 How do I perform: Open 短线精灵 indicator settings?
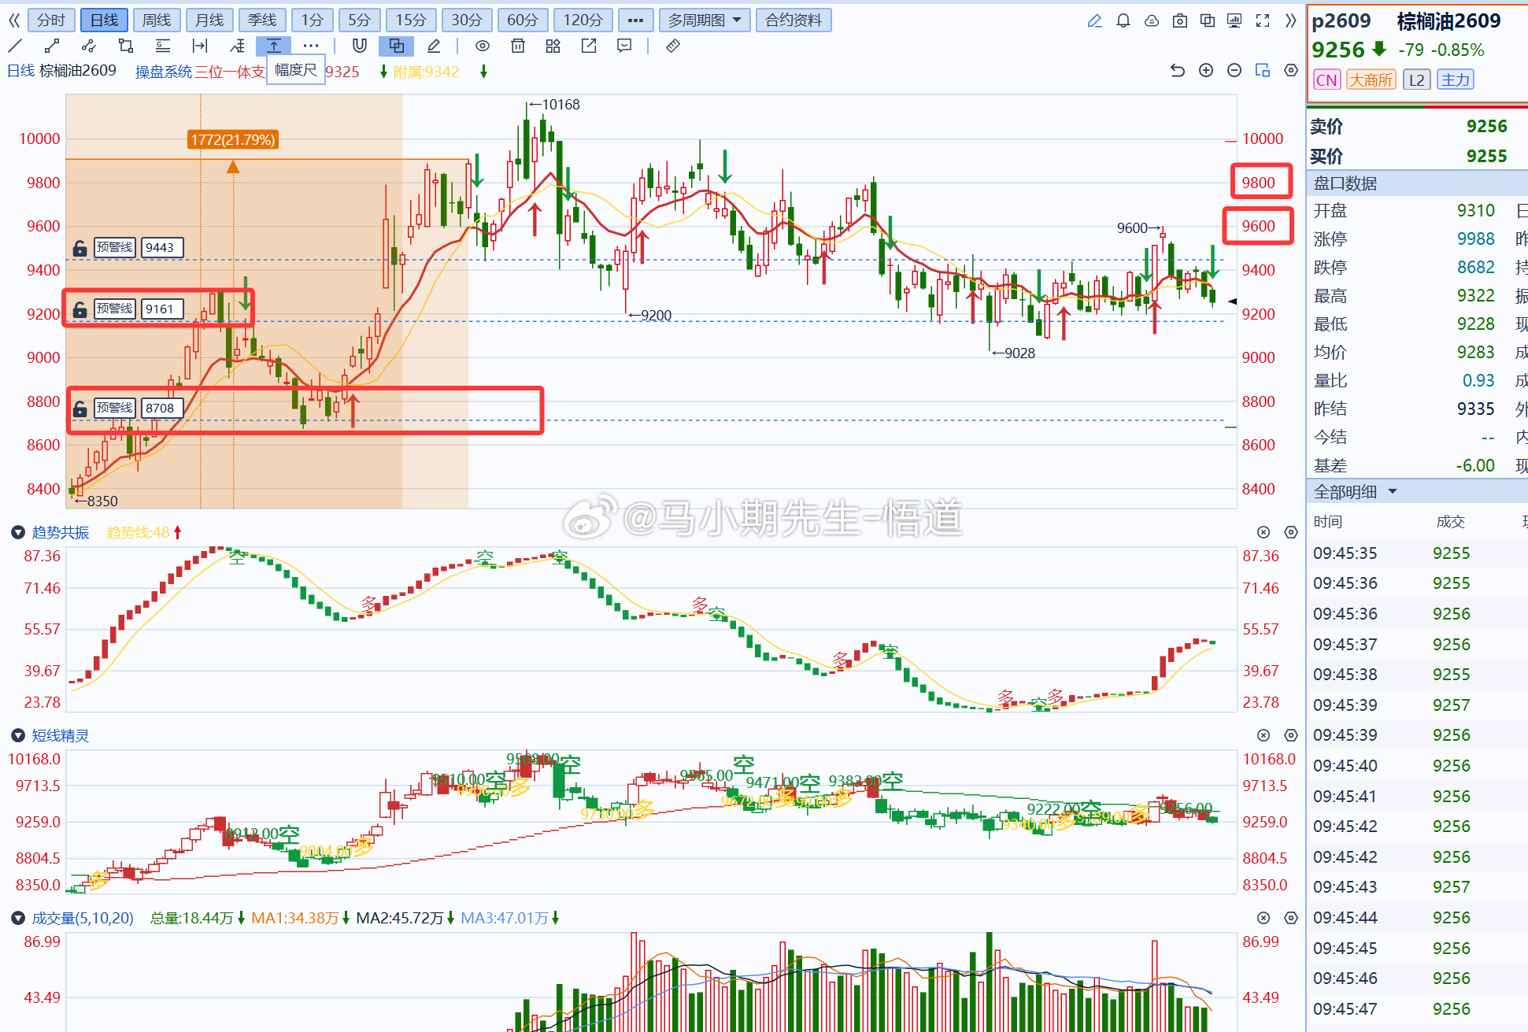1291,736
